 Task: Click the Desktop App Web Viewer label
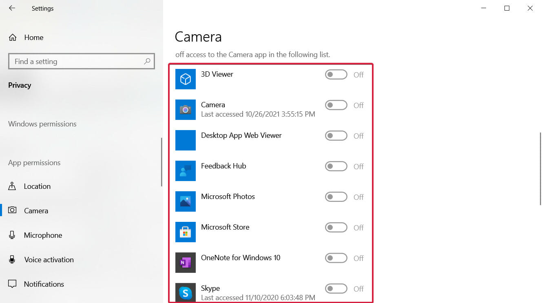coord(241,135)
